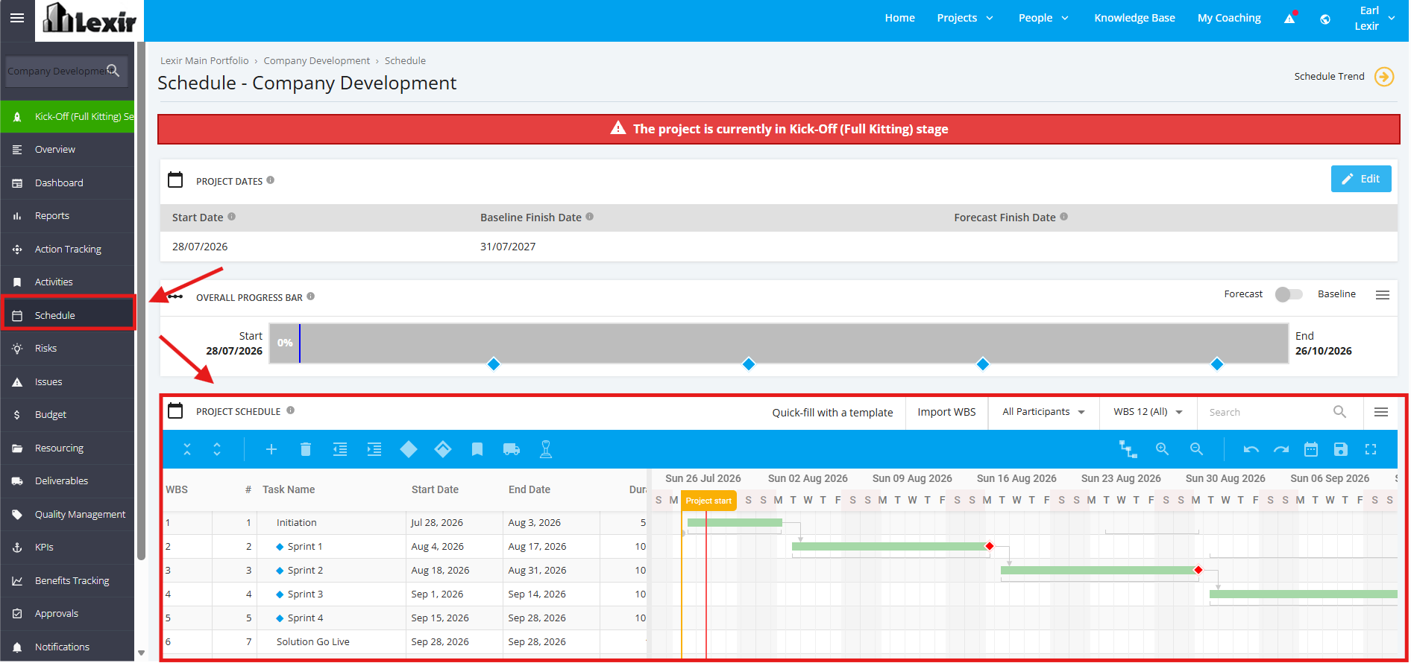Select Action Tracking in the sidebar
This screenshot has width=1411, height=663.
(x=67, y=249)
